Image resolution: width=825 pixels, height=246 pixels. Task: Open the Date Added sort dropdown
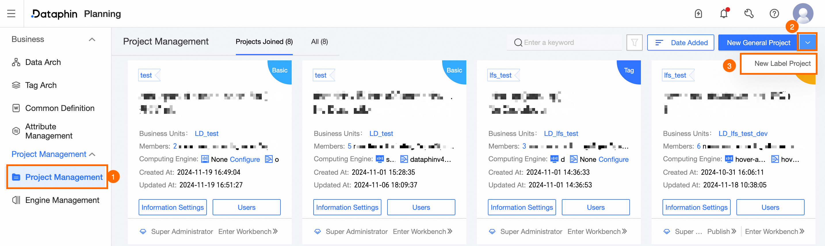pos(680,43)
